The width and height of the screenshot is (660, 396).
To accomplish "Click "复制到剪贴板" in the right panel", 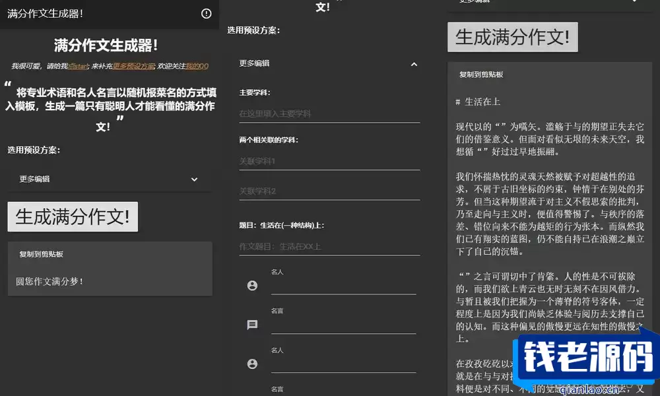I will tap(481, 75).
